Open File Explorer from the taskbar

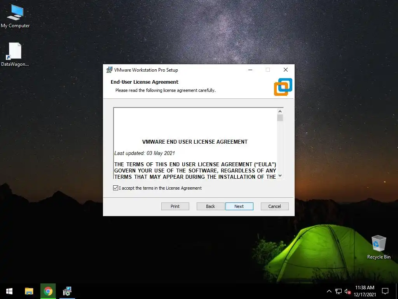[x=29, y=291]
